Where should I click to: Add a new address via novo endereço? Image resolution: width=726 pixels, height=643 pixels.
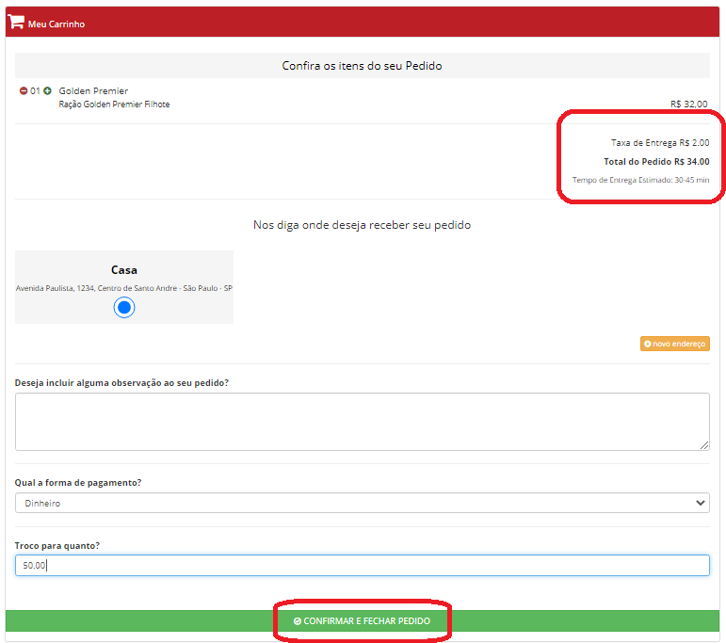pos(675,345)
